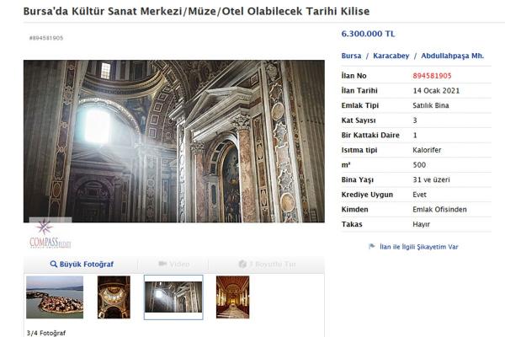
Task: Click the video camera icon
Action: click(x=162, y=265)
